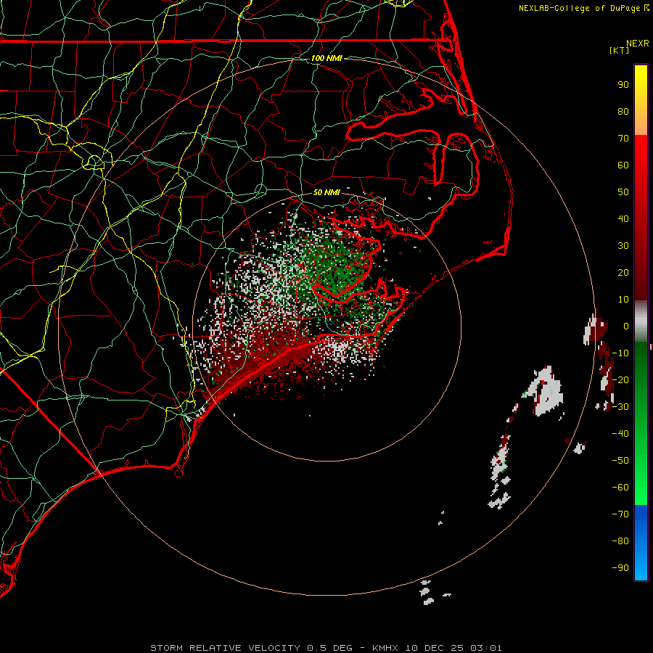Click the positive 40 scale value
Screen dimensions: 653x653
click(x=623, y=219)
